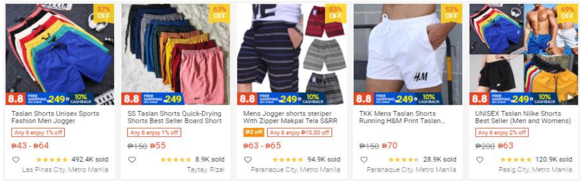Click heart icon on SS Taslan Shorts card

[132, 160]
